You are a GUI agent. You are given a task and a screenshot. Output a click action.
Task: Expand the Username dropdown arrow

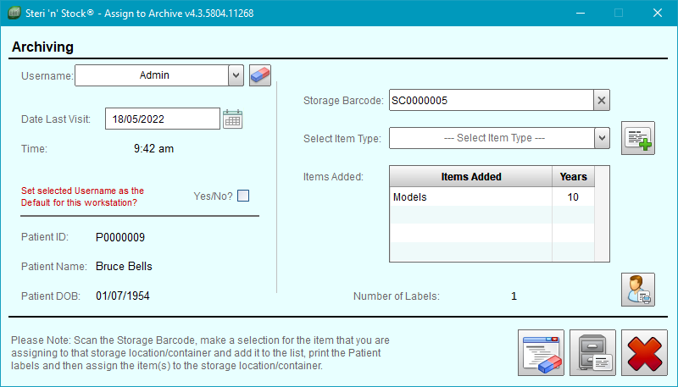tap(236, 75)
